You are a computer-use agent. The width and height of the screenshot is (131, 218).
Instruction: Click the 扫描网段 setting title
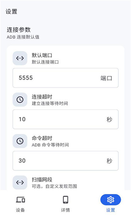(x=42, y=179)
